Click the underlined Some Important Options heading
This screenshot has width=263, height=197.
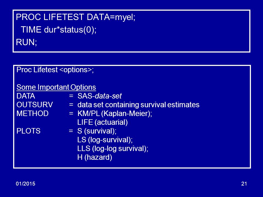tap(56, 87)
